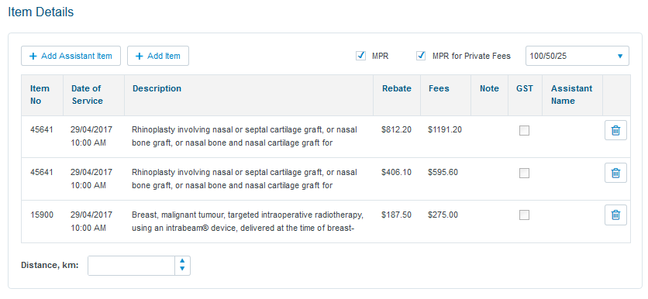
Task: Delete the first 45641 item row
Action: tap(615, 130)
